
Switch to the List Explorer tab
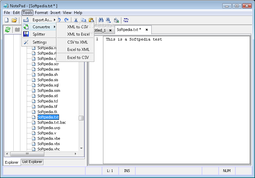[x=32, y=162]
